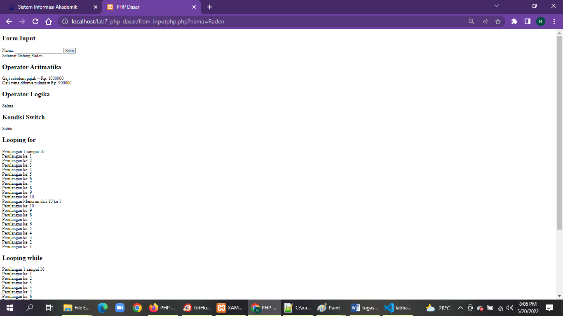
Task: Expand hidden system tray icons
Action: [460, 307]
